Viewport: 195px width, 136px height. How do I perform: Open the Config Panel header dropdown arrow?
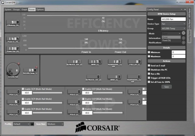click(182, 9)
